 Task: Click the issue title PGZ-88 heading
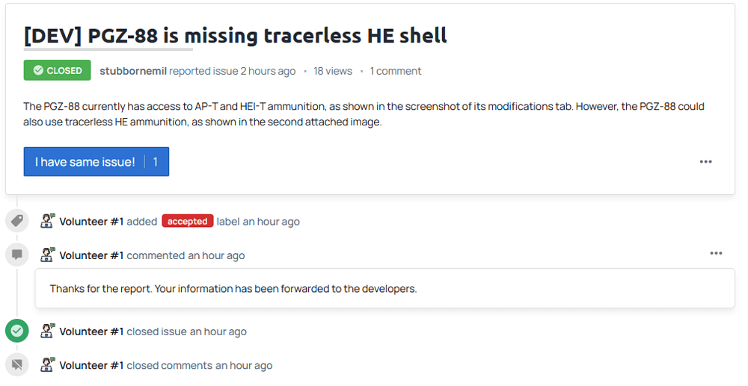(235, 36)
